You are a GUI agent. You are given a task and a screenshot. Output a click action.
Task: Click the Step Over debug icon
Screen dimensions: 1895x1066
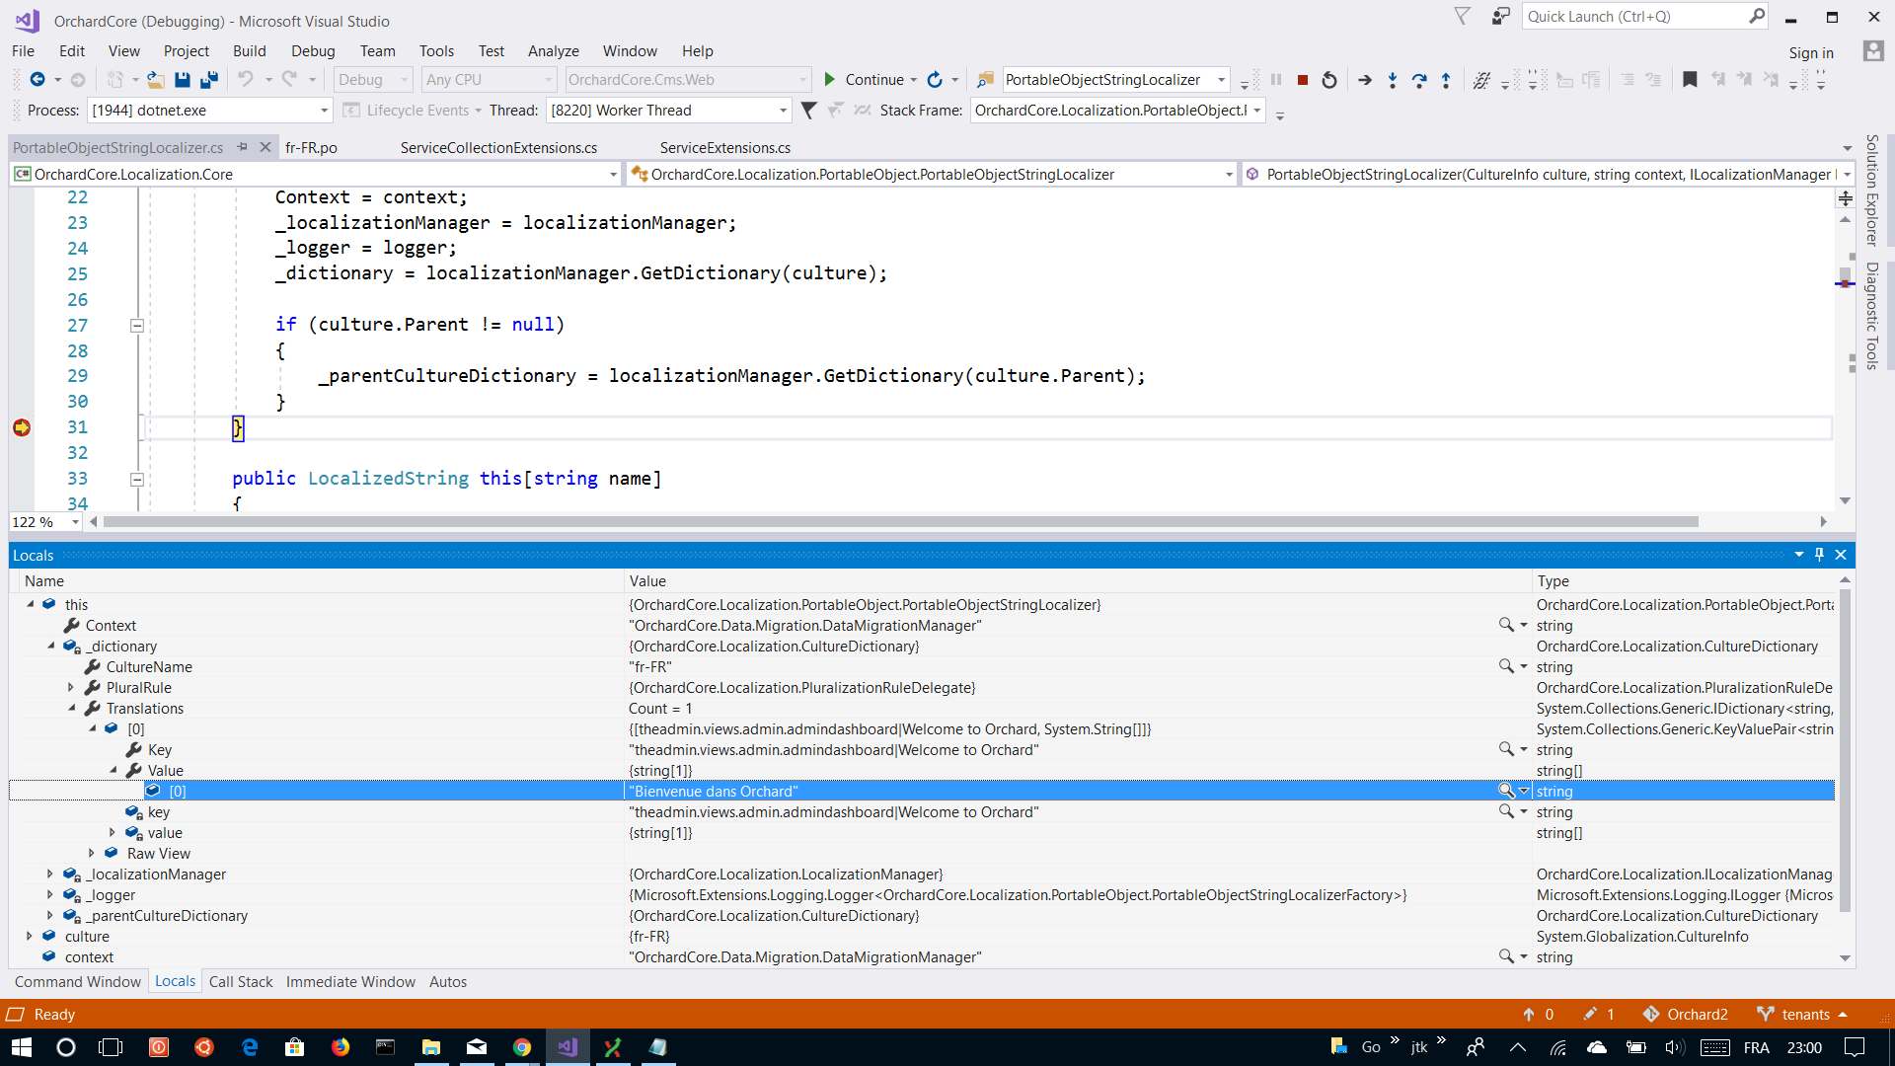1419,80
